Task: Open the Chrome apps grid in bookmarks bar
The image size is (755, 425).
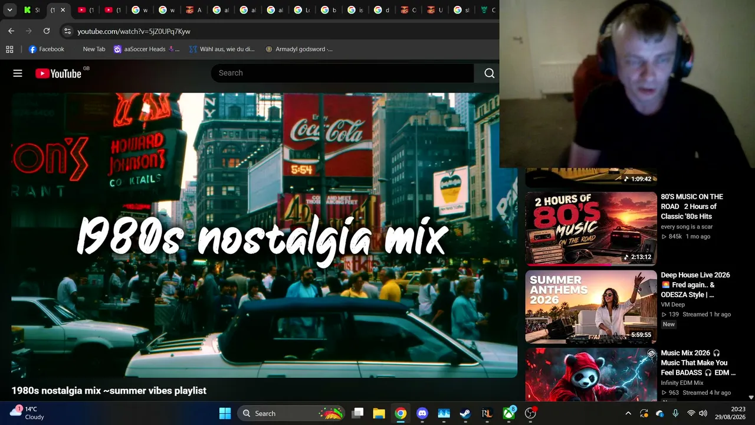Action: [x=9, y=49]
